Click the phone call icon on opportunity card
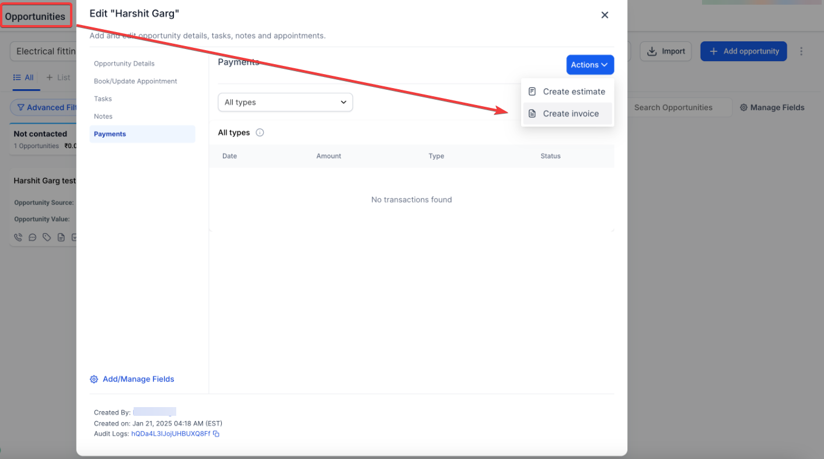This screenshot has height=459, width=824. coord(18,237)
